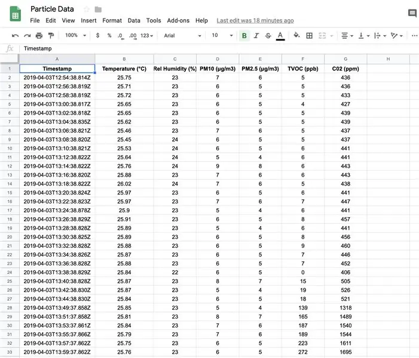Format as currency with dollar icon
This screenshot has width=419, height=358.
coord(98,35)
